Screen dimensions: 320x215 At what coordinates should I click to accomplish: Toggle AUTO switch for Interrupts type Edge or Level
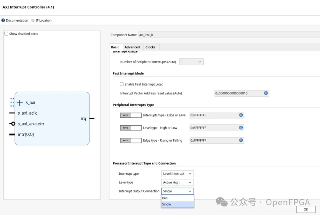(130, 115)
